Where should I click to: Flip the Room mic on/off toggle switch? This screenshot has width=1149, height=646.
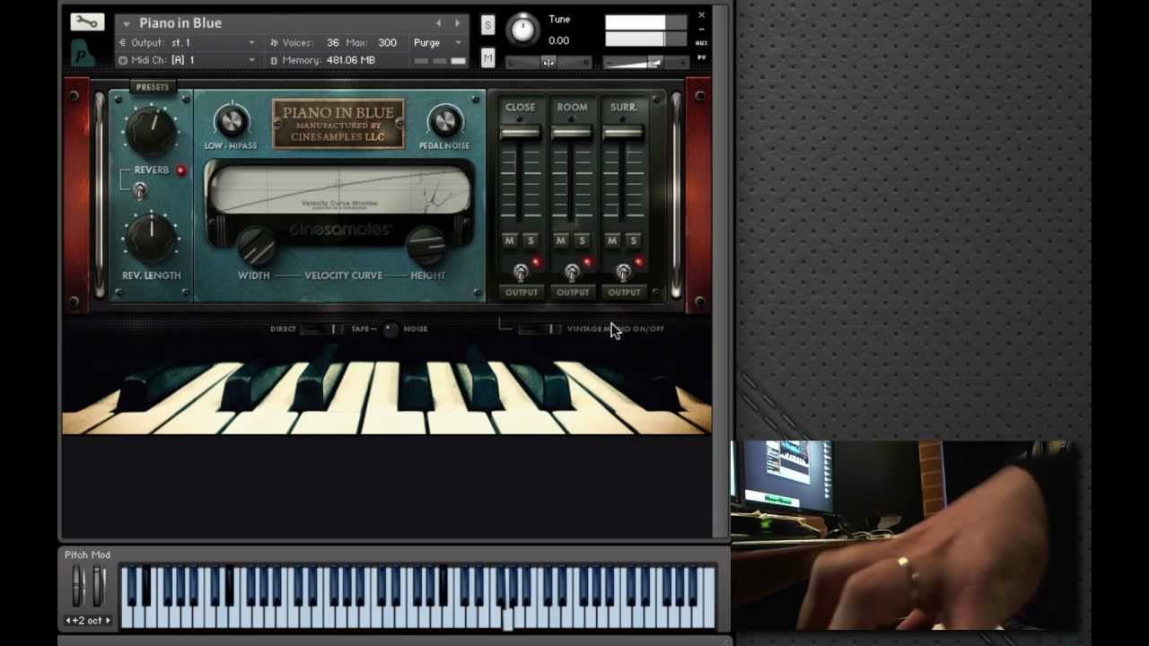click(x=572, y=271)
